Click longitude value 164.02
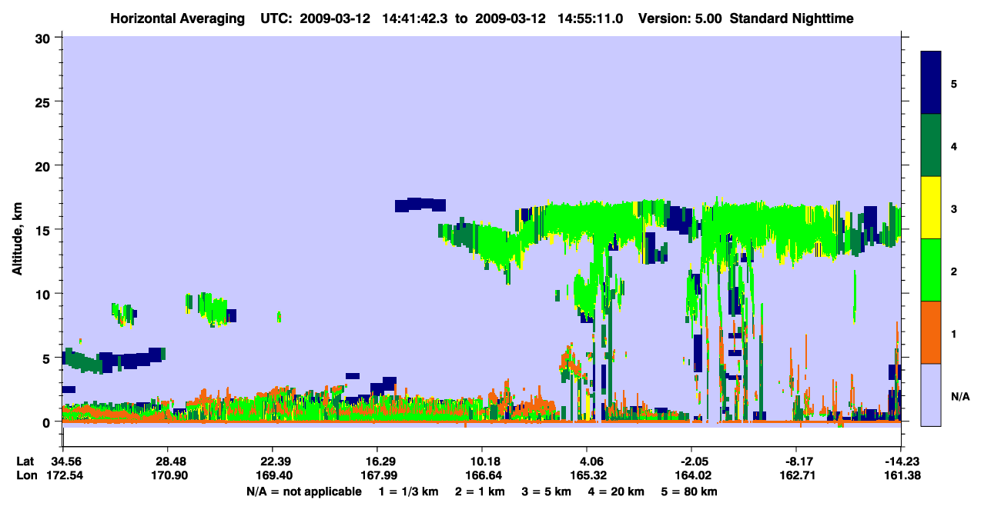The height and width of the screenshot is (513, 1001). 692,475
